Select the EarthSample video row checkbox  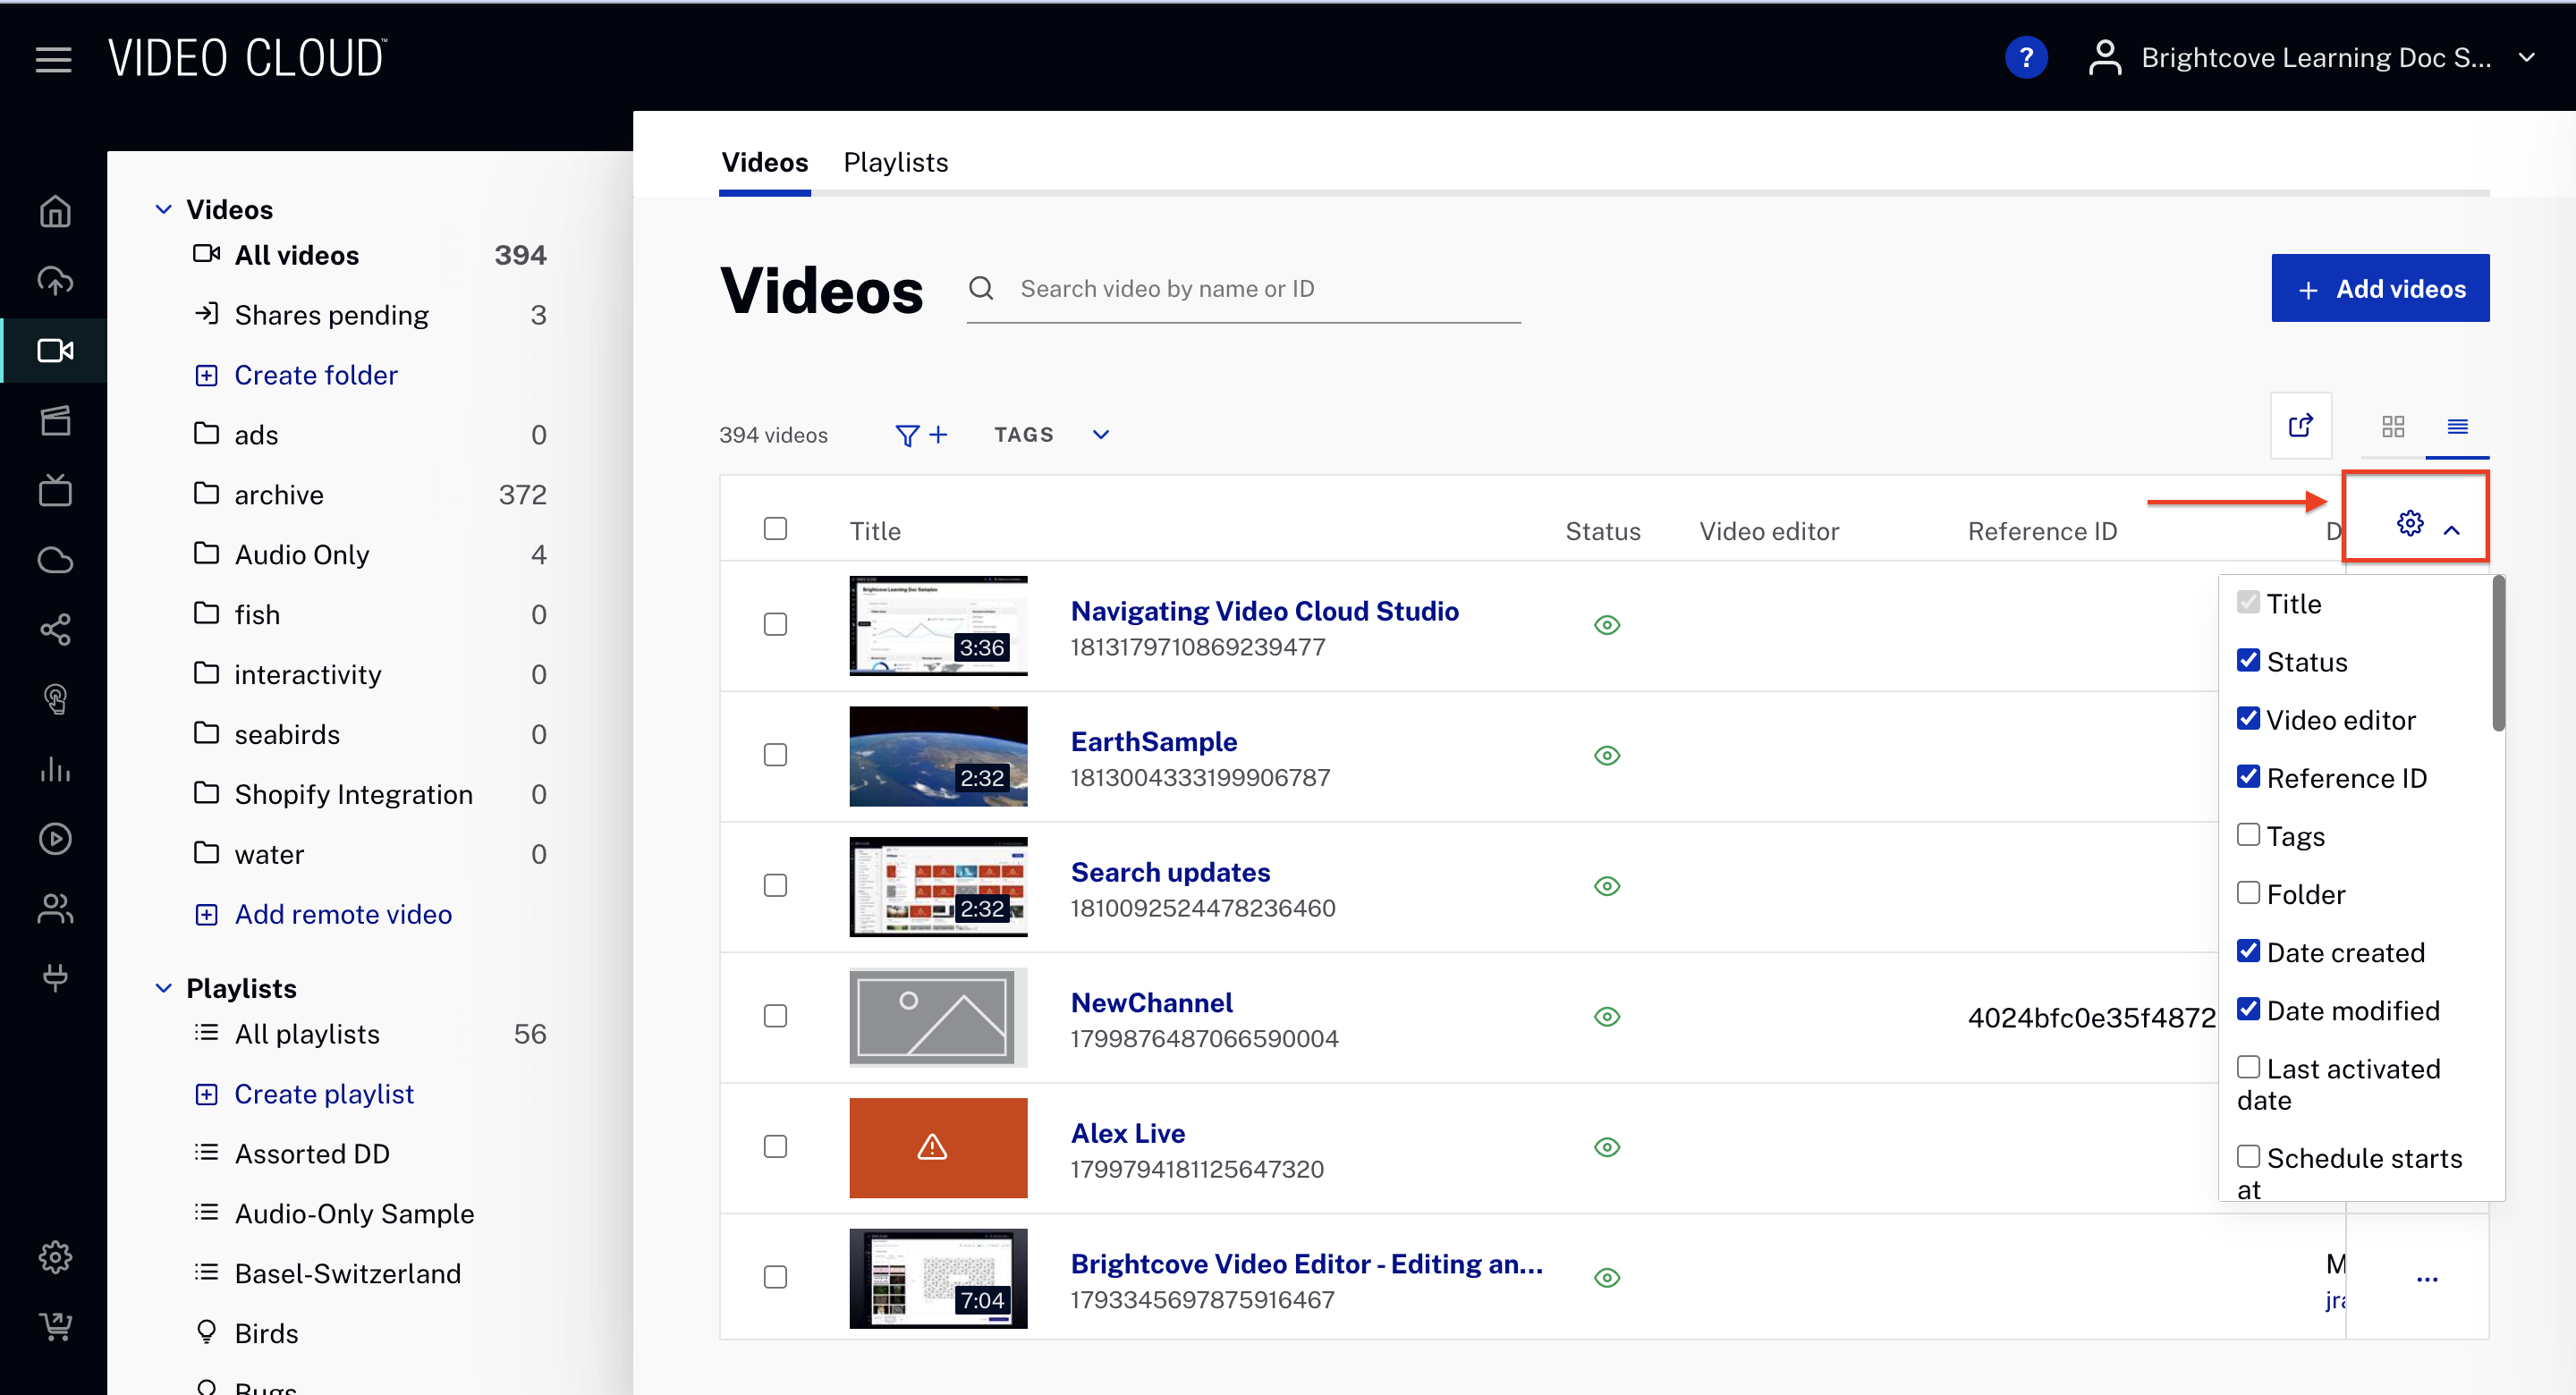coord(775,755)
